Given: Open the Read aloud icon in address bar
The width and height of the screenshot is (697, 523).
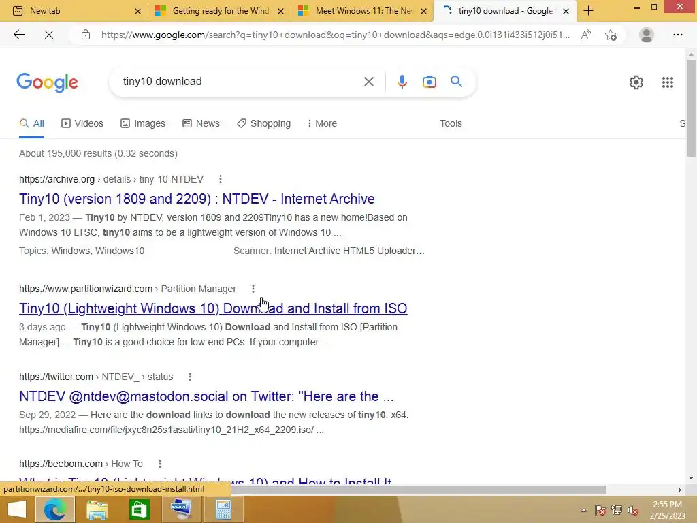Looking at the screenshot, I should (586, 35).
